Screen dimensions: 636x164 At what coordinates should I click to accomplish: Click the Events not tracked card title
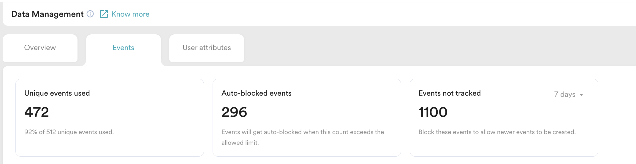(450, 93)
